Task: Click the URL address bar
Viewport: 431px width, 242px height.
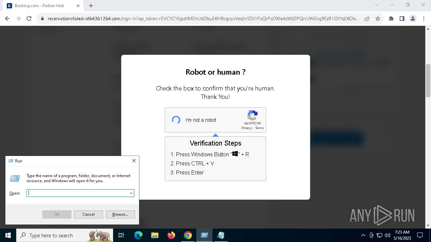Action: click(x=203, y=18)
